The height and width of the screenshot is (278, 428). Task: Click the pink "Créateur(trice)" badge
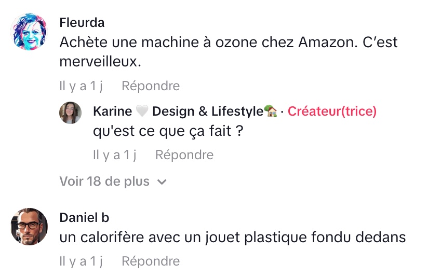tap(332, 111)
